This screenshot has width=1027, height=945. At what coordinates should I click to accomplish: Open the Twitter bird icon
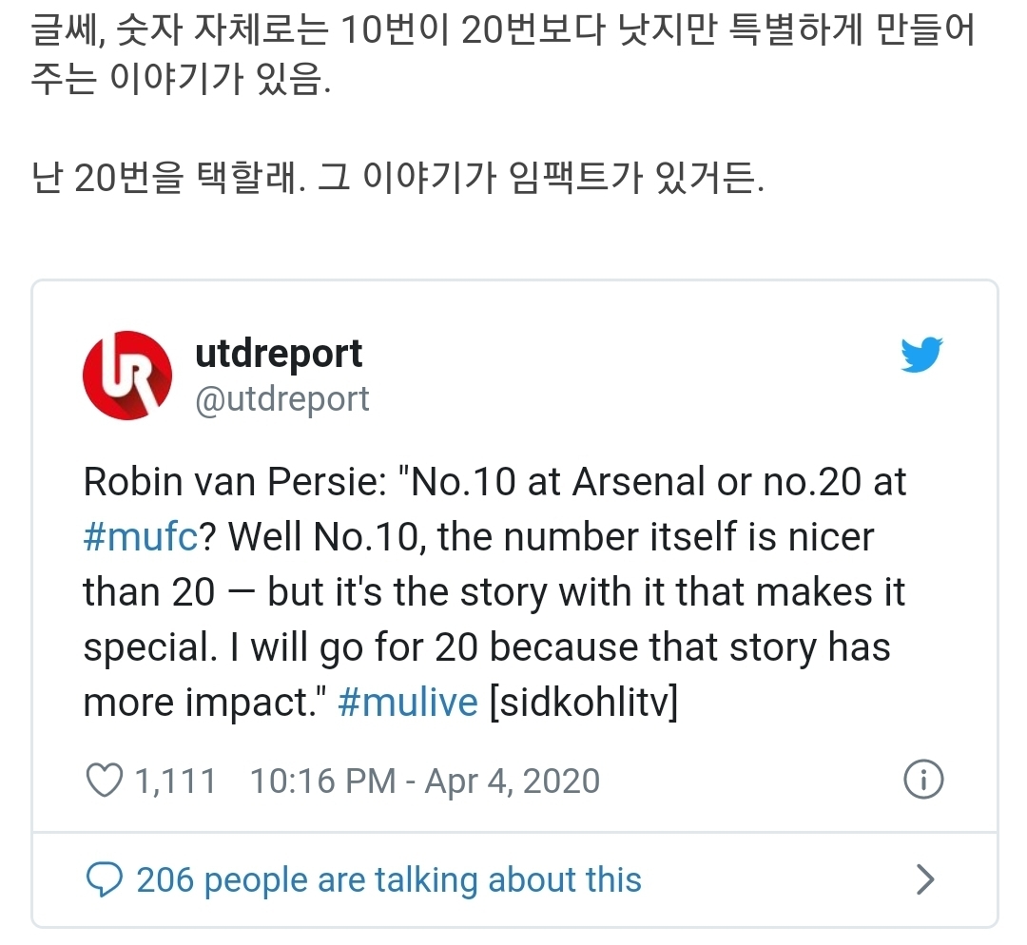coord(920,355)
